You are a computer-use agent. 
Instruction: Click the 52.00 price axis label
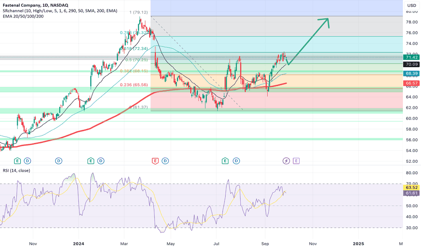412,161
